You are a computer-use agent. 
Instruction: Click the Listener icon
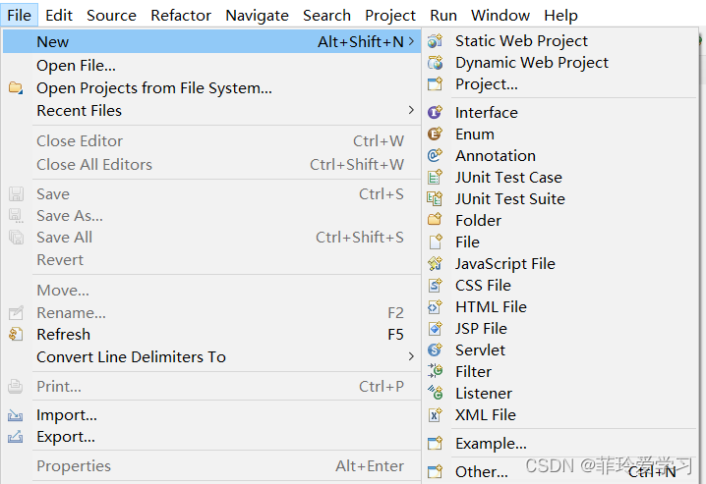[435, 393]
